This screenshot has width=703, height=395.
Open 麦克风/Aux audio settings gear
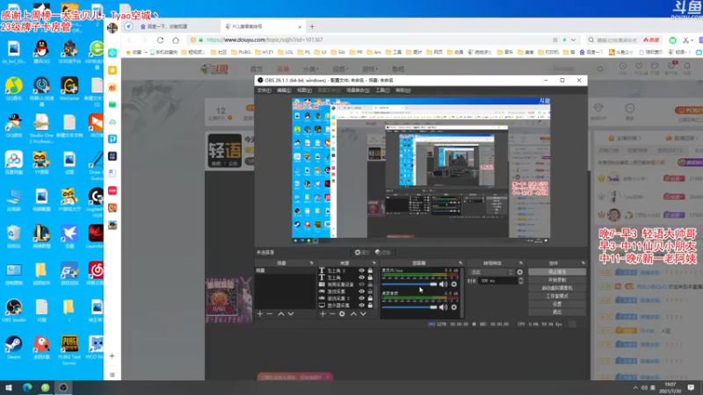453,284
